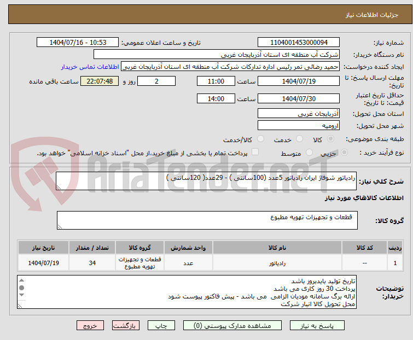Click the نام کالا column header
This screenshot has width=413, height=340.
(x=277, y=248)
